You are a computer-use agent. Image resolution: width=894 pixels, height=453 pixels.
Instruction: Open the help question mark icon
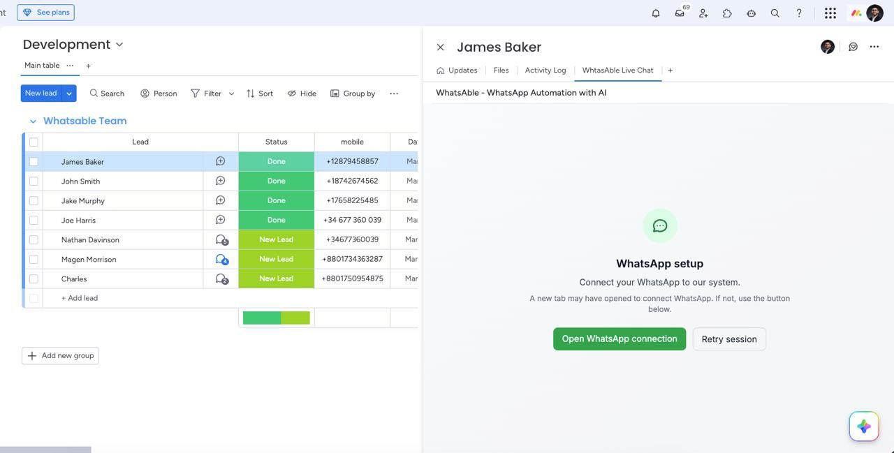click(799, 13)
